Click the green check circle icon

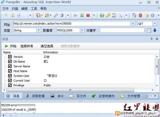click(102, 15)
